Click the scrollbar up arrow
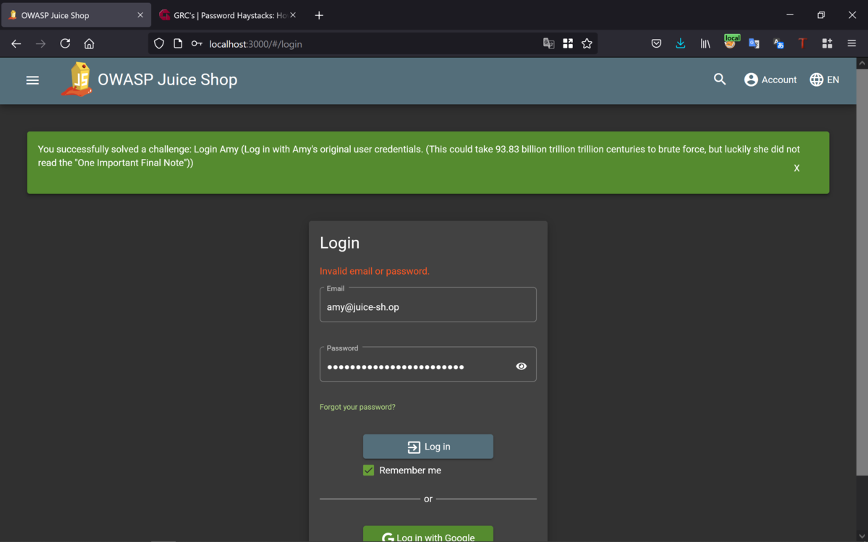Image resolution: width=868 pixels, height=542 pixels. (861, 64)
